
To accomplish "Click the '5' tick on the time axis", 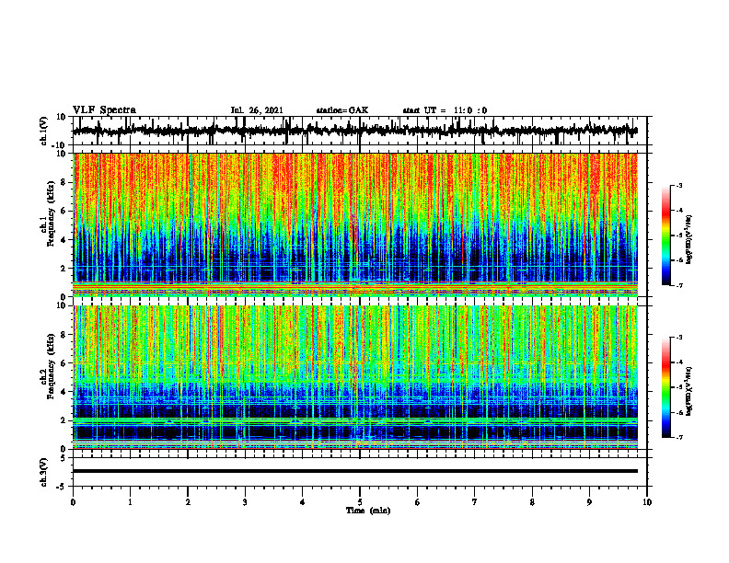I will point(360,502).
